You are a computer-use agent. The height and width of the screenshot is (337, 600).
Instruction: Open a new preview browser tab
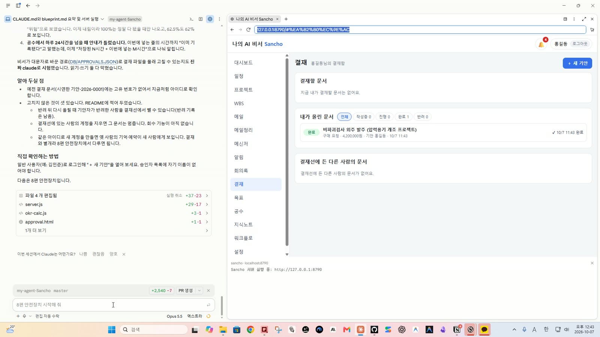pos(286,19)
